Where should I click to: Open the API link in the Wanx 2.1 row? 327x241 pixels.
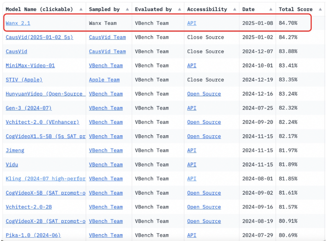pyautogui.click(x=192, y=23)
